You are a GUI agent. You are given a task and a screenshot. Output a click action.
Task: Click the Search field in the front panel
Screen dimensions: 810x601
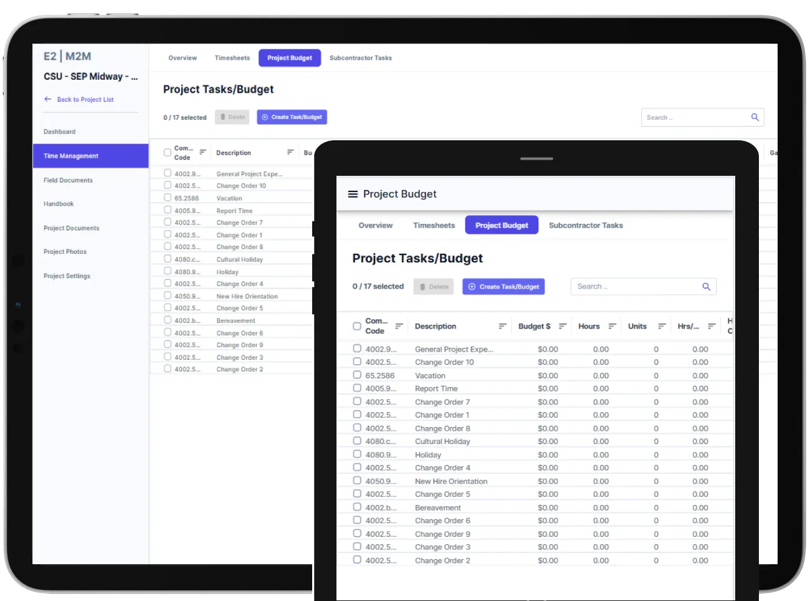636,287
